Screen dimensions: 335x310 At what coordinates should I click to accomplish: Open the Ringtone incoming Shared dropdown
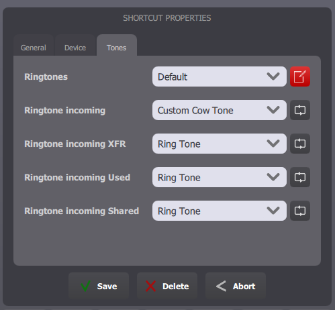[x=220, y=211]
